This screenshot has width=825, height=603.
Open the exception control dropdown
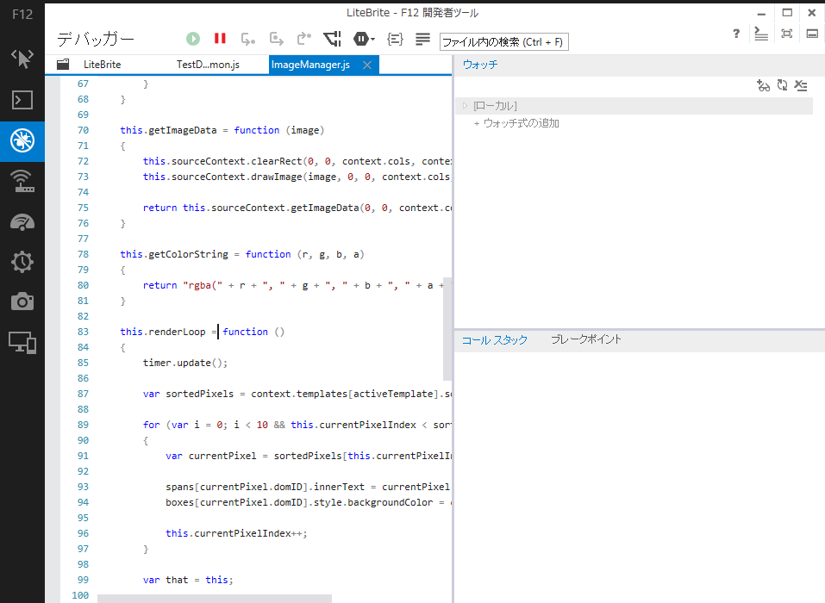pos(363,38)
